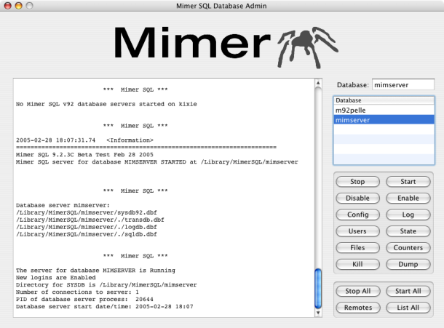Screen dimensions: 444x328
Task: Click the 'New logins are Enabled' line
Action: pyautogui.click(x=56, y=277)
